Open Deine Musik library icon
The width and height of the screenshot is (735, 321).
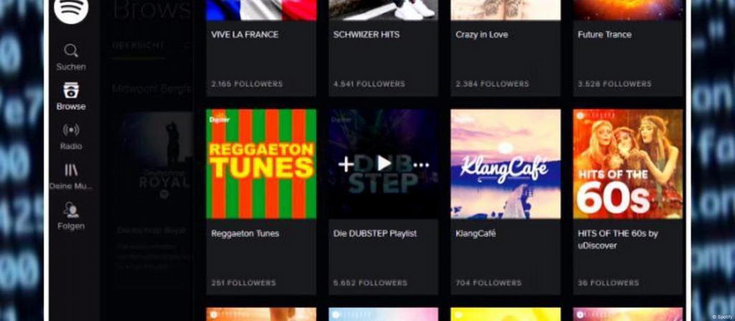(71, 170)
